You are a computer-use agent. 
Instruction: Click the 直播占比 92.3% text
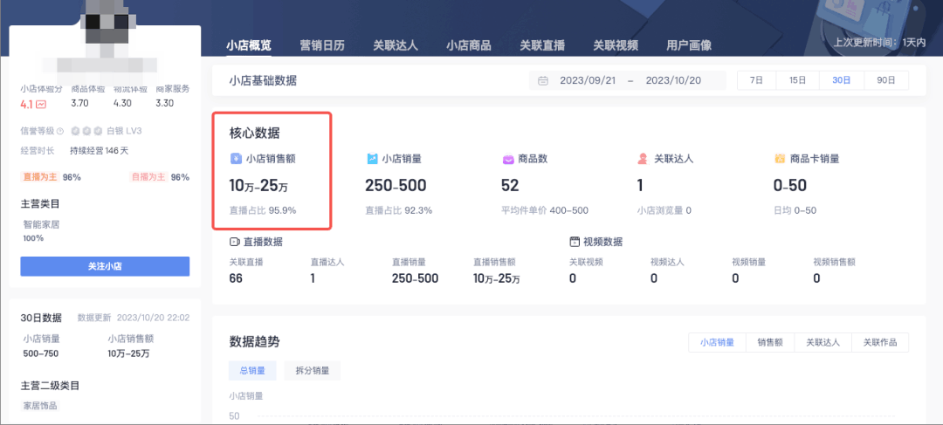click(x=399, y=211)
